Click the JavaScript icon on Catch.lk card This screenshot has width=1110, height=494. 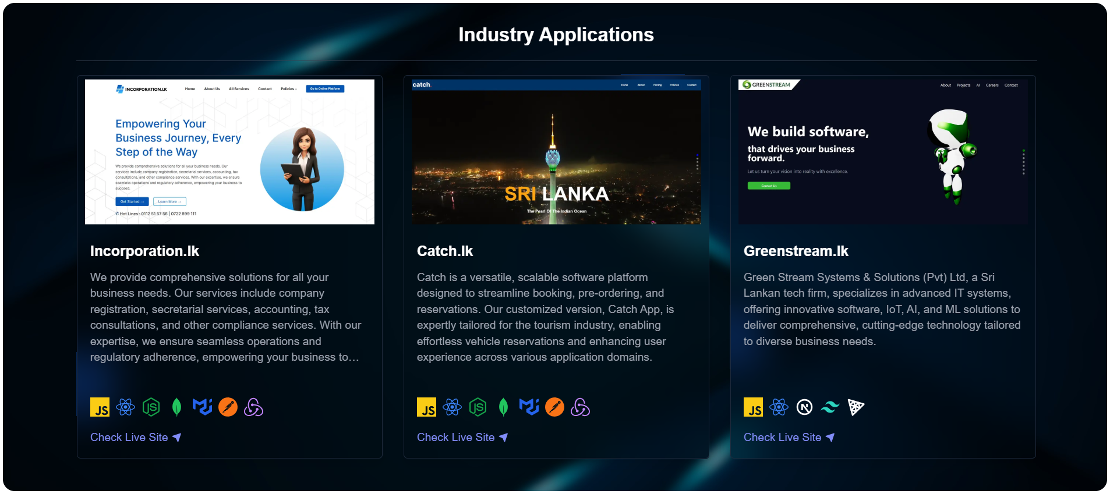click(x=426, y=407)
